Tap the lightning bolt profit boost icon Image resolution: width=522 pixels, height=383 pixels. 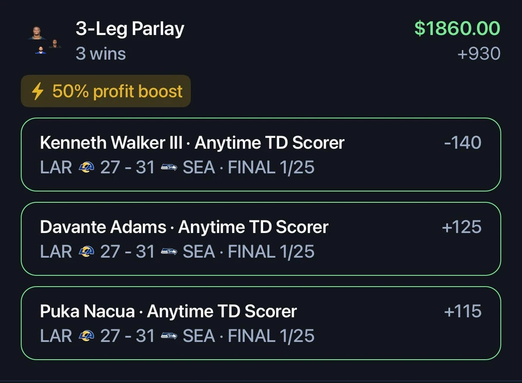click(x=38, y=91)
